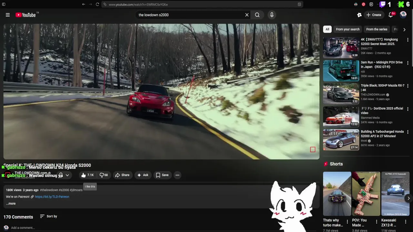
Task: Save the video to a playlist
Action: [x=162, y=175]
